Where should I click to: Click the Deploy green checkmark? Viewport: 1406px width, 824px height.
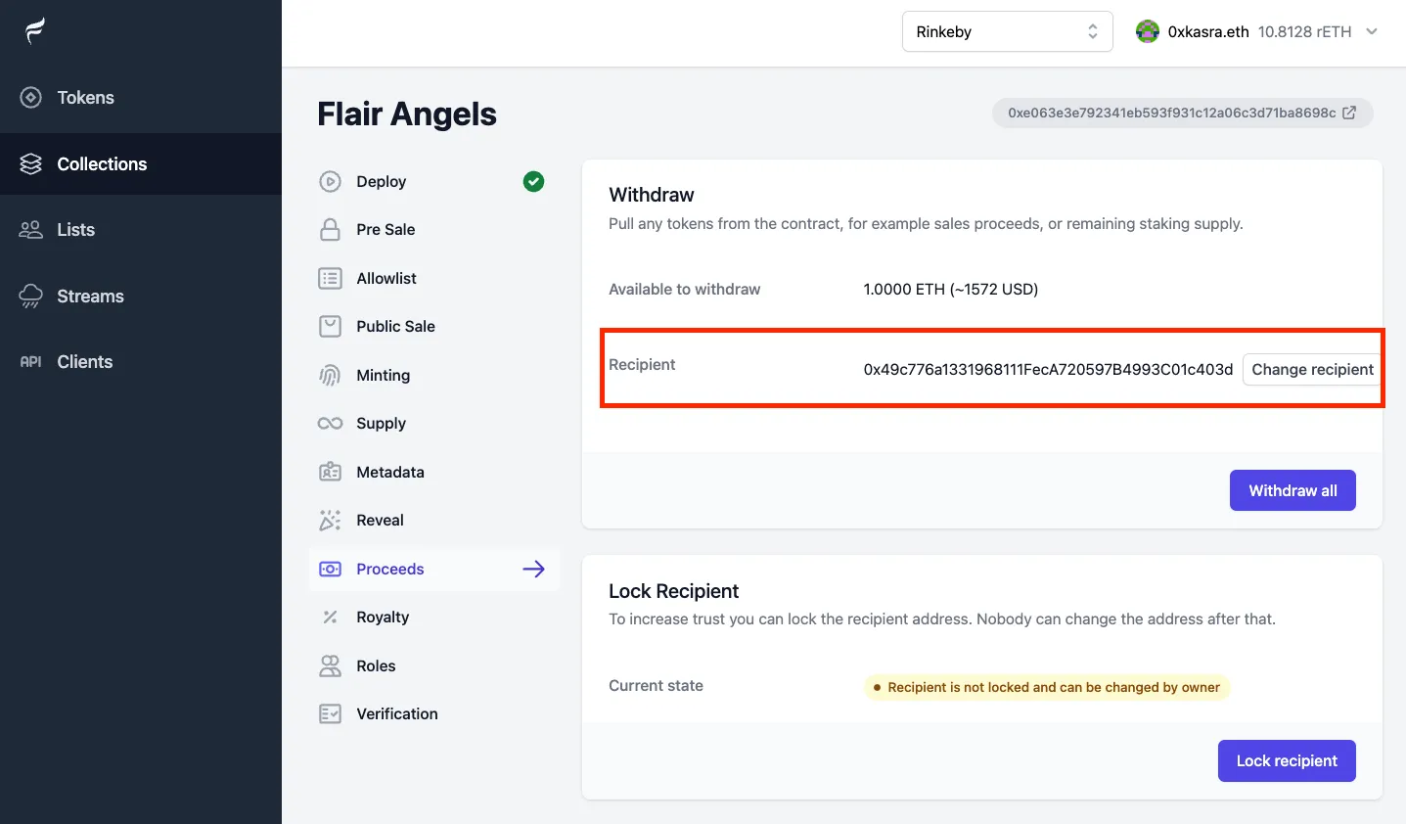click(533, 181)
